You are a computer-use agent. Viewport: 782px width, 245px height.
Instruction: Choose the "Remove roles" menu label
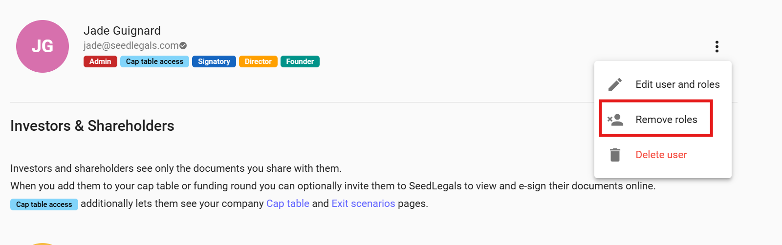tap(666, 120)
